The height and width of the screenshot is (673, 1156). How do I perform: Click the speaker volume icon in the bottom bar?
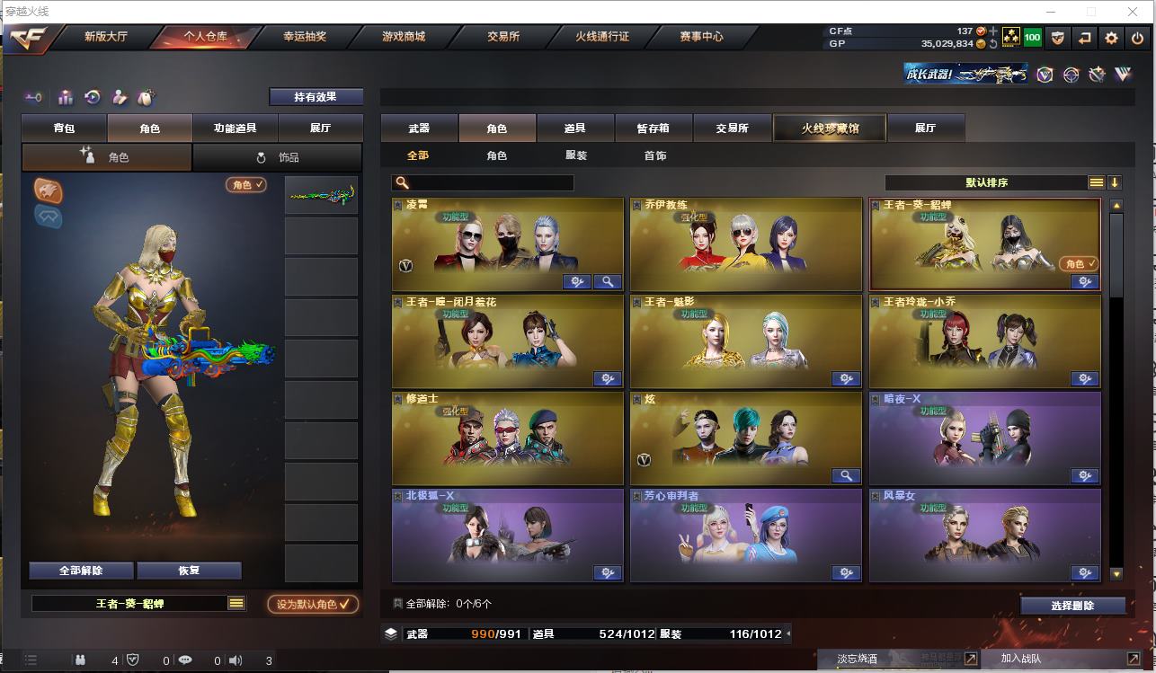[x=235, y=660]
